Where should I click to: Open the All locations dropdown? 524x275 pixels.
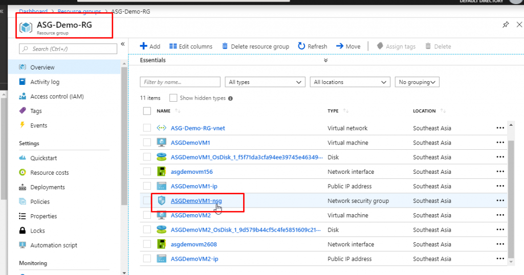click(x=350, y=82)
